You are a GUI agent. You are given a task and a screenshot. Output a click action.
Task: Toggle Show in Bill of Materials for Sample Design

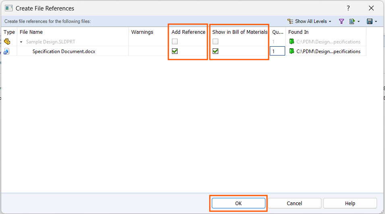pyautogui.click(x=215, y=41)
